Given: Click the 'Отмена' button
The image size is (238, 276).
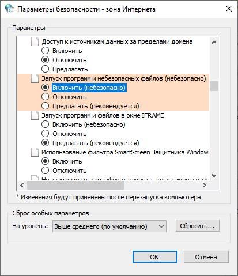Looking at the screenshot, I should point(206,257).
